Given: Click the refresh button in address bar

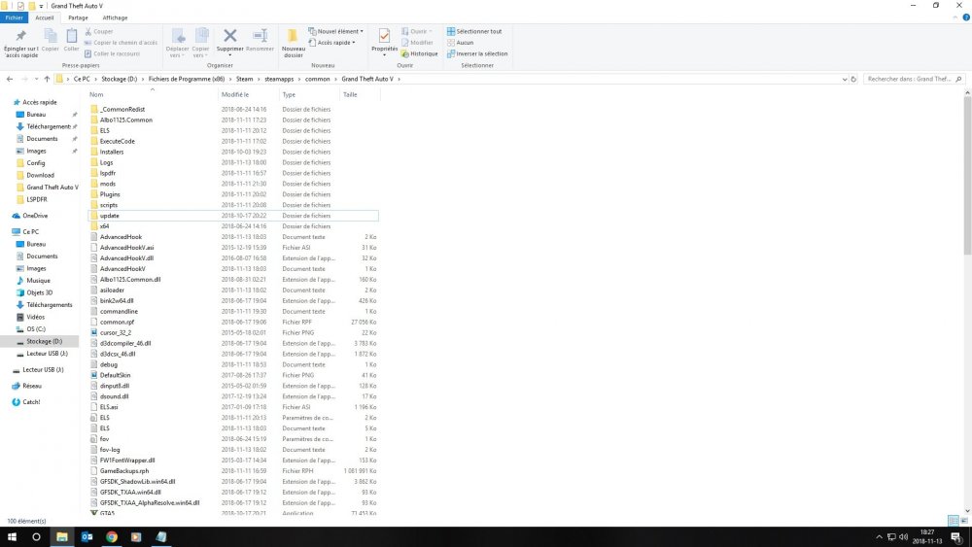Looking at the screenshot, I should (853, 80).
